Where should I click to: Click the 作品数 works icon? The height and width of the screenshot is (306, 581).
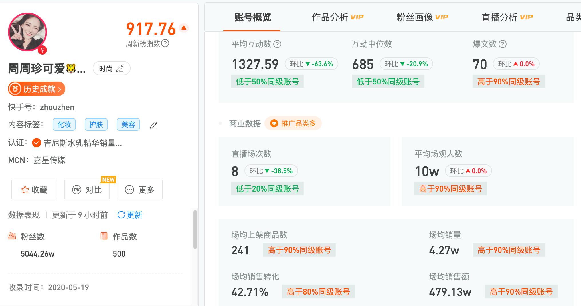pyautogui.click(x=104, y=236)
